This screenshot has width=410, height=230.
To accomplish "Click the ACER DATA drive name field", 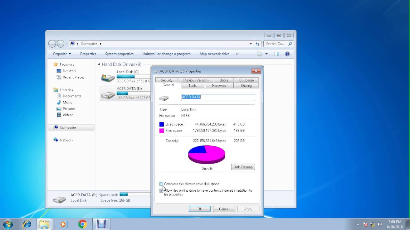I will point(218,97).
